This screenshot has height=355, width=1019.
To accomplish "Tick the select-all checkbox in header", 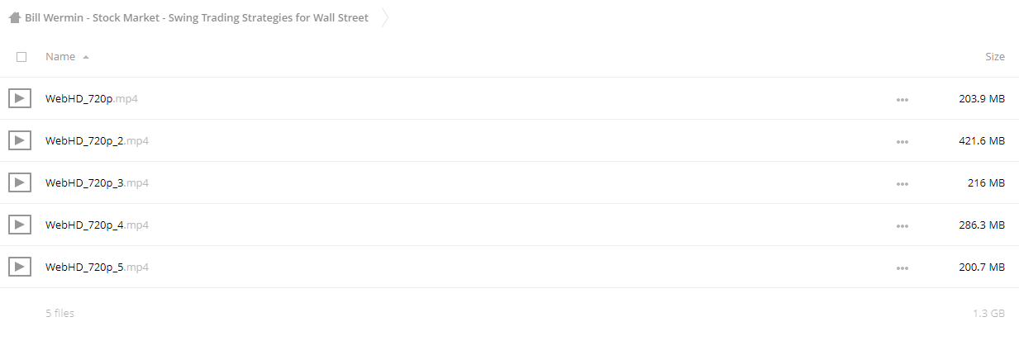I will [x=21, y=57].
